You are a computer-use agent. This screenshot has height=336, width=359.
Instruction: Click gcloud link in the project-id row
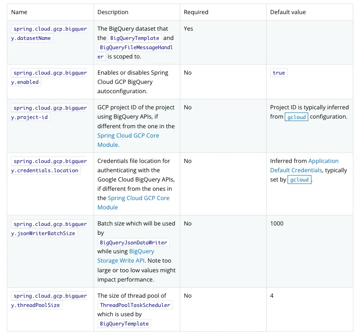296,117
